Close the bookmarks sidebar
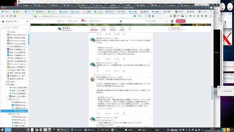Screen dimensions: 234x132 point(27,22)
